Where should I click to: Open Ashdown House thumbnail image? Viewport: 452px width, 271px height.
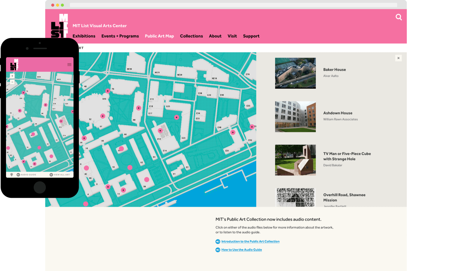(x=295, y=117)
